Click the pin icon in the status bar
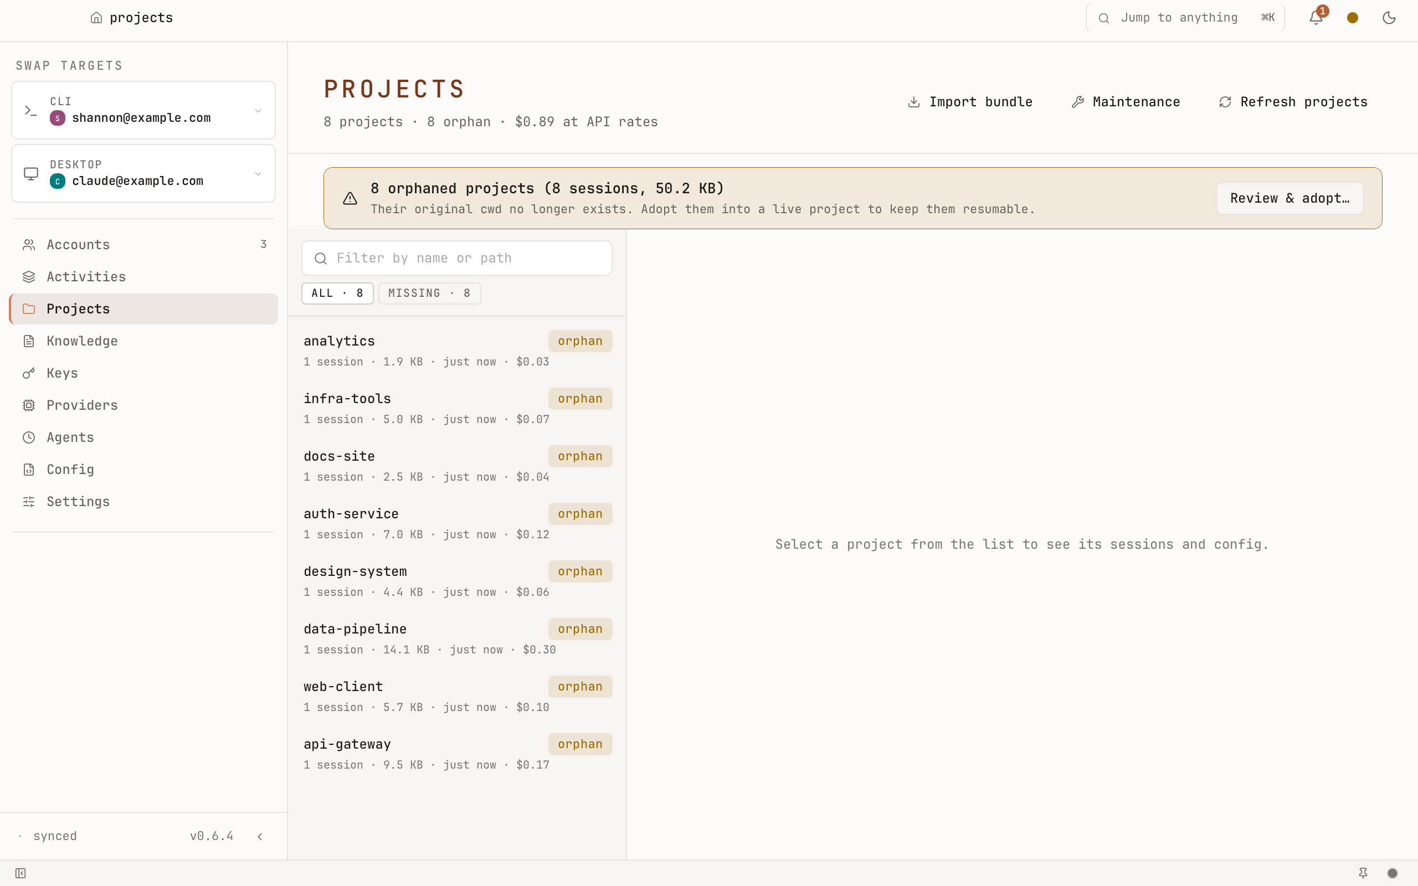The height and width of the screenshot is (886, 1418). coord(1363,873)
